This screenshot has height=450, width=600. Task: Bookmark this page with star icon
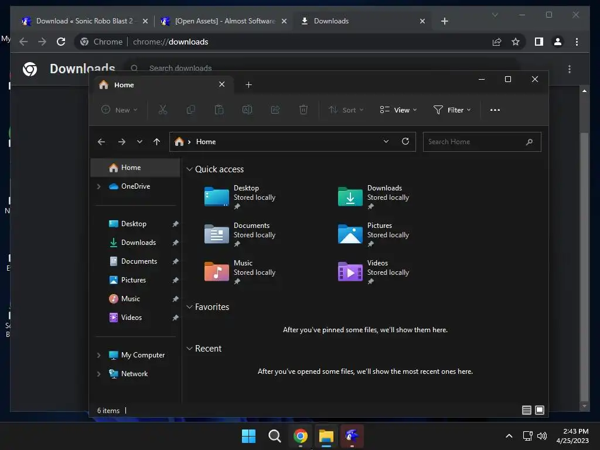tap(516, 42)
